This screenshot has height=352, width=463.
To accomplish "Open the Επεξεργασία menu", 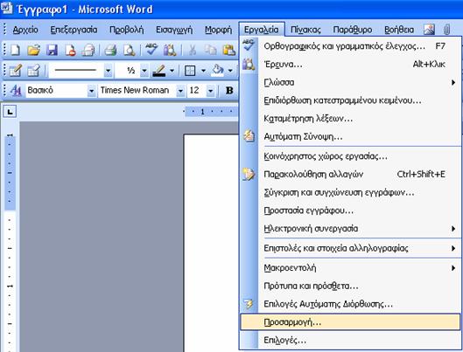I will pyautogui.click(x=74, y=30).
